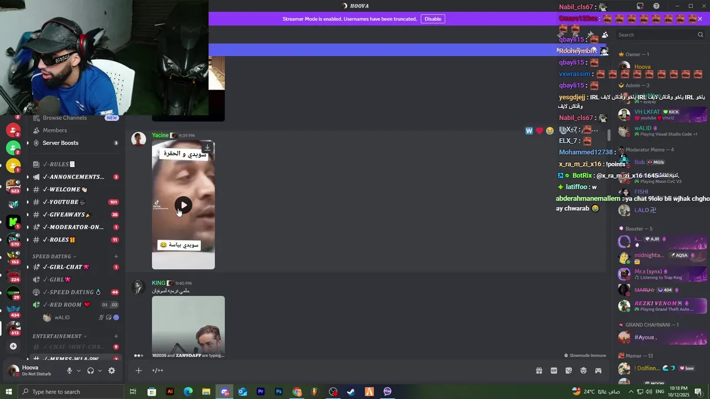
Task: Create channel in SPEED DATING category
Action: coord(116,257)
